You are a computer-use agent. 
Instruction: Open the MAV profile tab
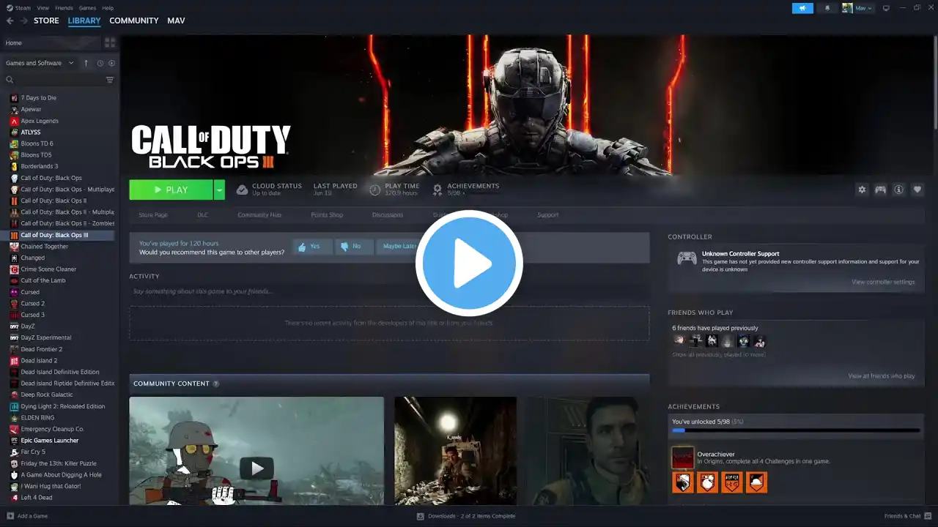(x=176, y=20)
